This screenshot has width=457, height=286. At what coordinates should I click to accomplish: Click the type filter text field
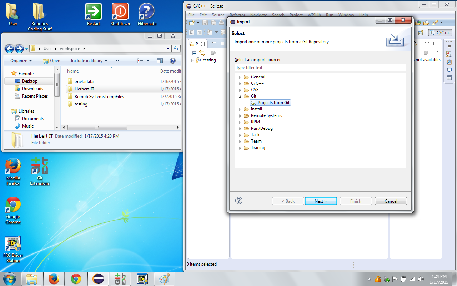[320, 68]
